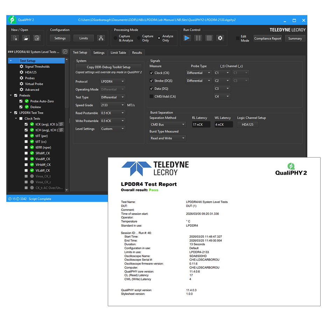Click the Compliance Report button
Image resolution: width=329 pixels, height=315 pixels.
click(x=267, y=38)
